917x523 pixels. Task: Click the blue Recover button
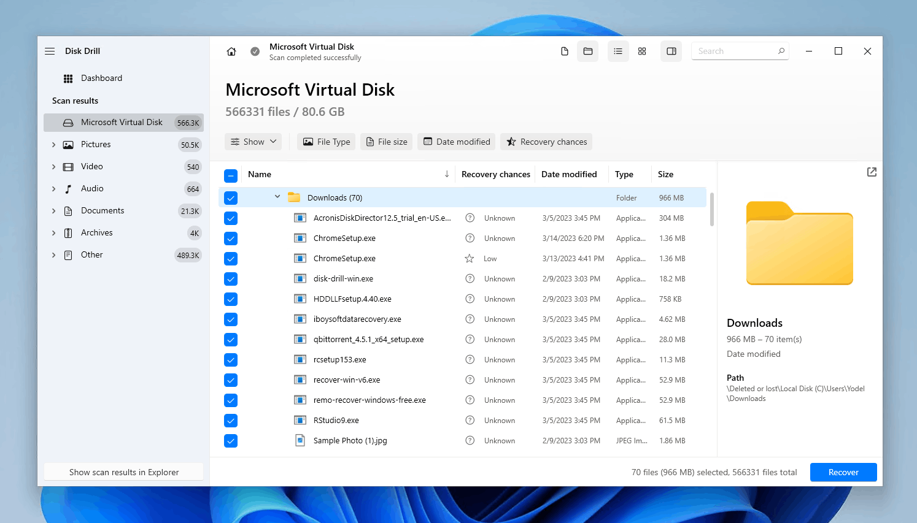(x=843, y=472)
